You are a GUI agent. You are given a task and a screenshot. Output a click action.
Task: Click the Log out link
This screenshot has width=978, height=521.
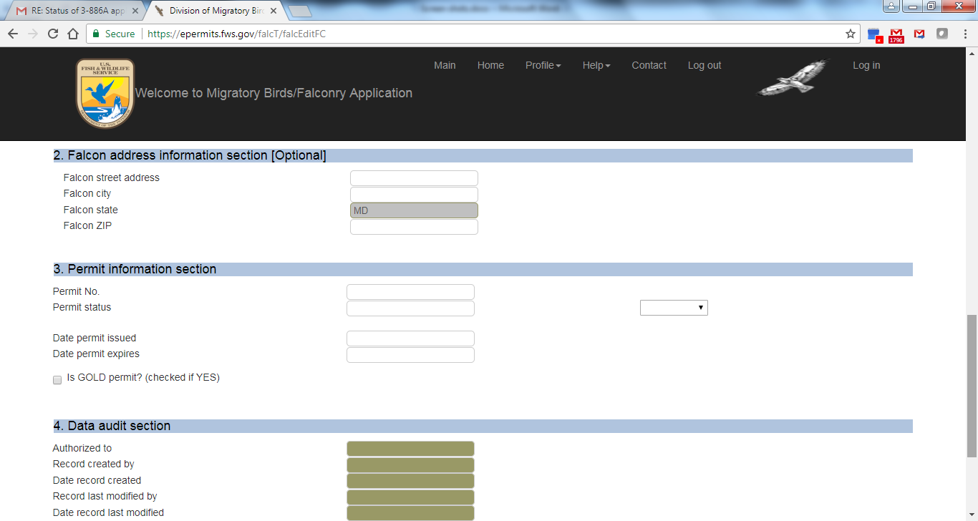[x=704, y=65]
